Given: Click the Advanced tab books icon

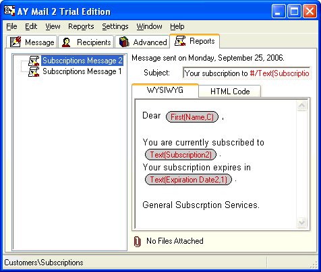Looking at the screenshot, I should point(123,42).
